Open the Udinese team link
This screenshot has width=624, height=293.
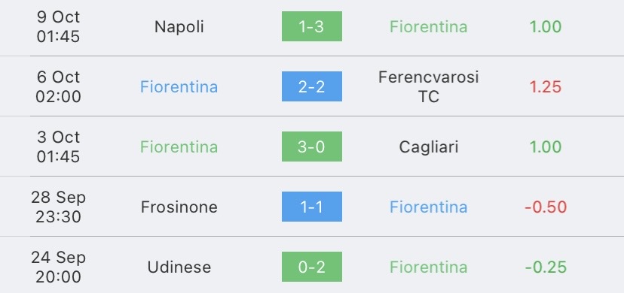179,267
